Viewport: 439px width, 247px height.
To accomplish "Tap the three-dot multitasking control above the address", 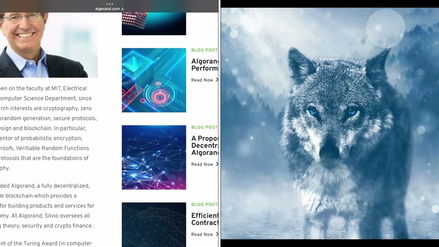I will [110, 4].
